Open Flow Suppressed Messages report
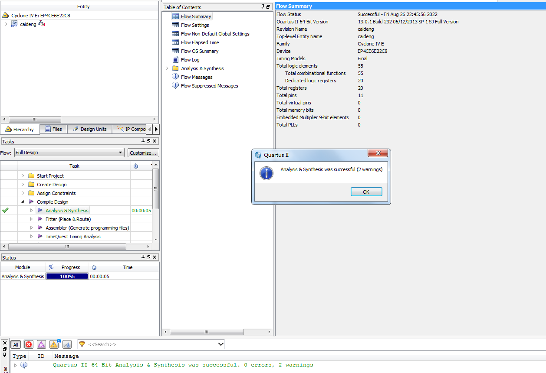The image size is (546, 373). point(209,86)
